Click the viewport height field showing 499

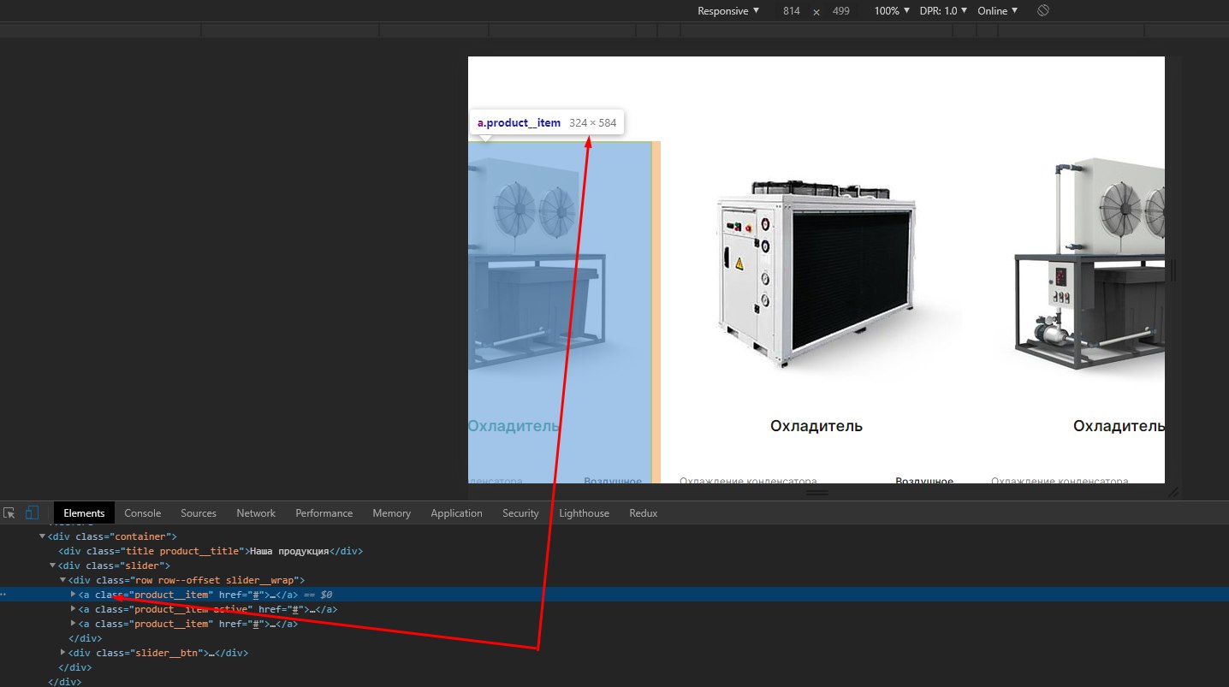[840, 11]
